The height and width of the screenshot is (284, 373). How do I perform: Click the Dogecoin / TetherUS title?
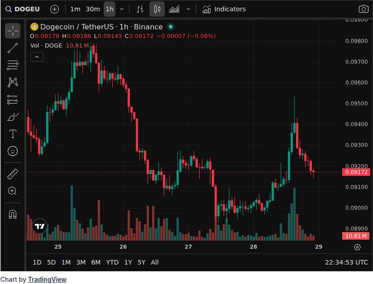click(x=77, y=27)
